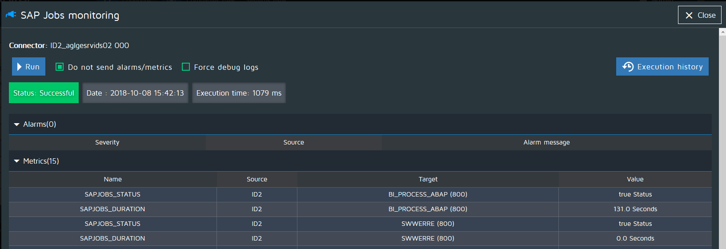Click the scrollbar up arrow
The image size is (726, 249).
coord(722,32)
